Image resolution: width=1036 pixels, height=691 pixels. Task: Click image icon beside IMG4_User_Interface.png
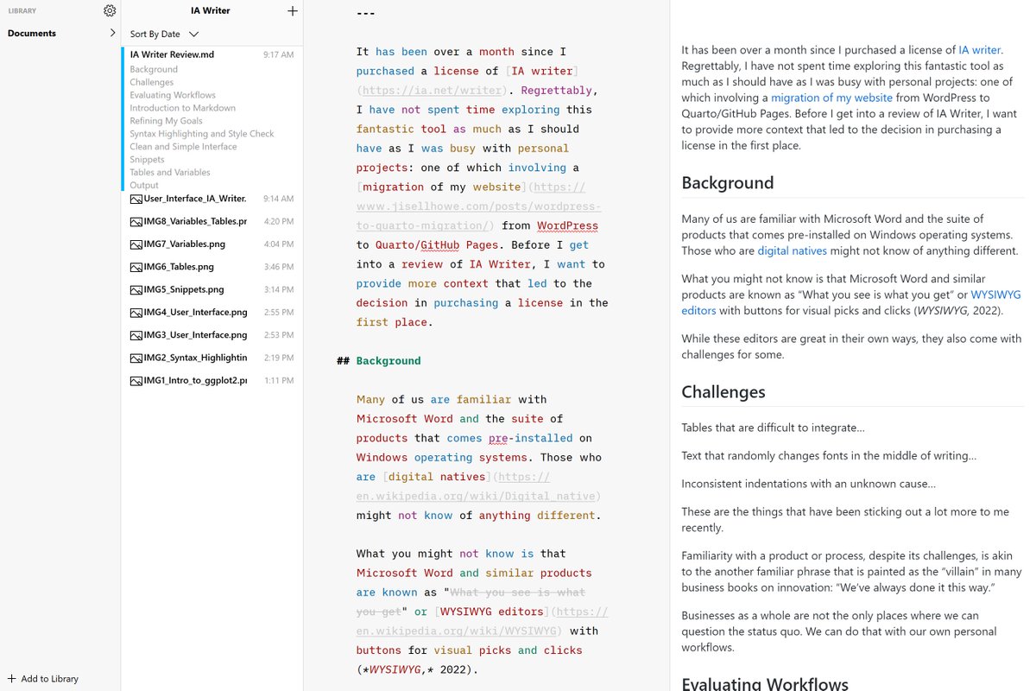click(x=136, y=312)
